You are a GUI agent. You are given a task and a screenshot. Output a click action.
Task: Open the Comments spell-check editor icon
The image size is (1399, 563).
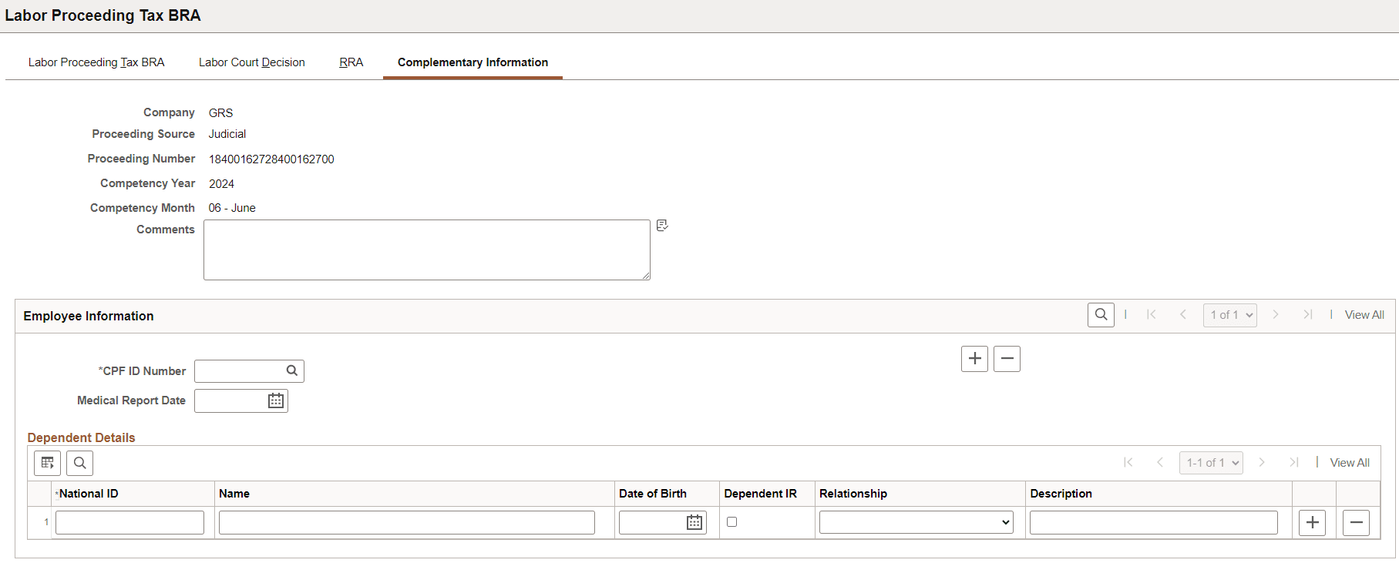pyautogui.click(x=662, y=226)
